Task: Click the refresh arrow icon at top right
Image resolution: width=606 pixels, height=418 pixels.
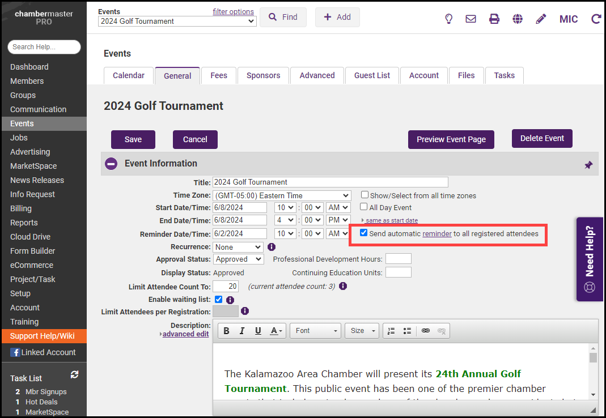Action: tap(596, 19)
